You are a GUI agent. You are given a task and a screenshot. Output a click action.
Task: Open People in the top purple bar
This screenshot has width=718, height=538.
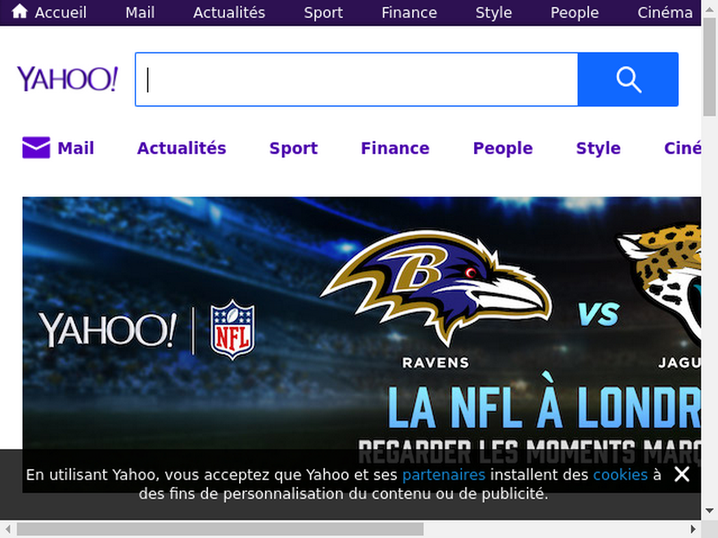(x=574, y=13)
